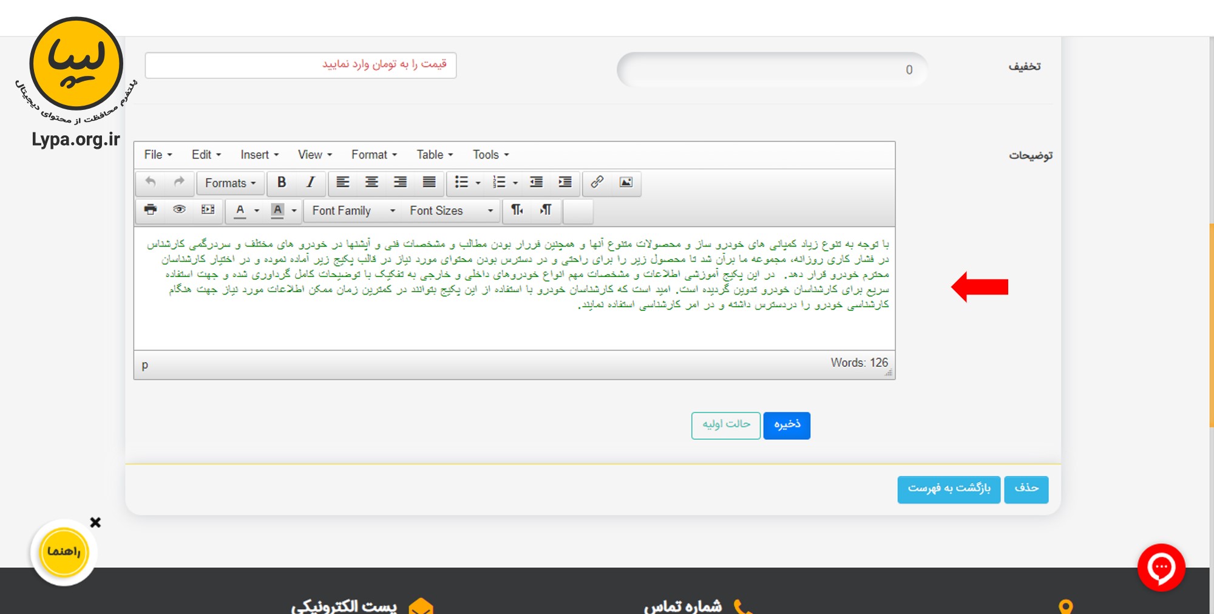The width and height of the screenshot is (1214, 614).
Task: Expand numbered list style arrow
Action: (x=515, y=183)
